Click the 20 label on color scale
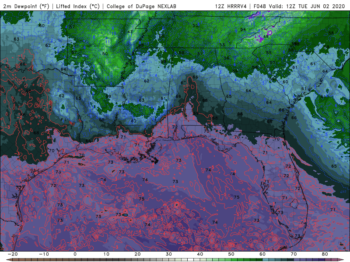The image size is (350, 262). pyautogui.click(x=137, y=254)
